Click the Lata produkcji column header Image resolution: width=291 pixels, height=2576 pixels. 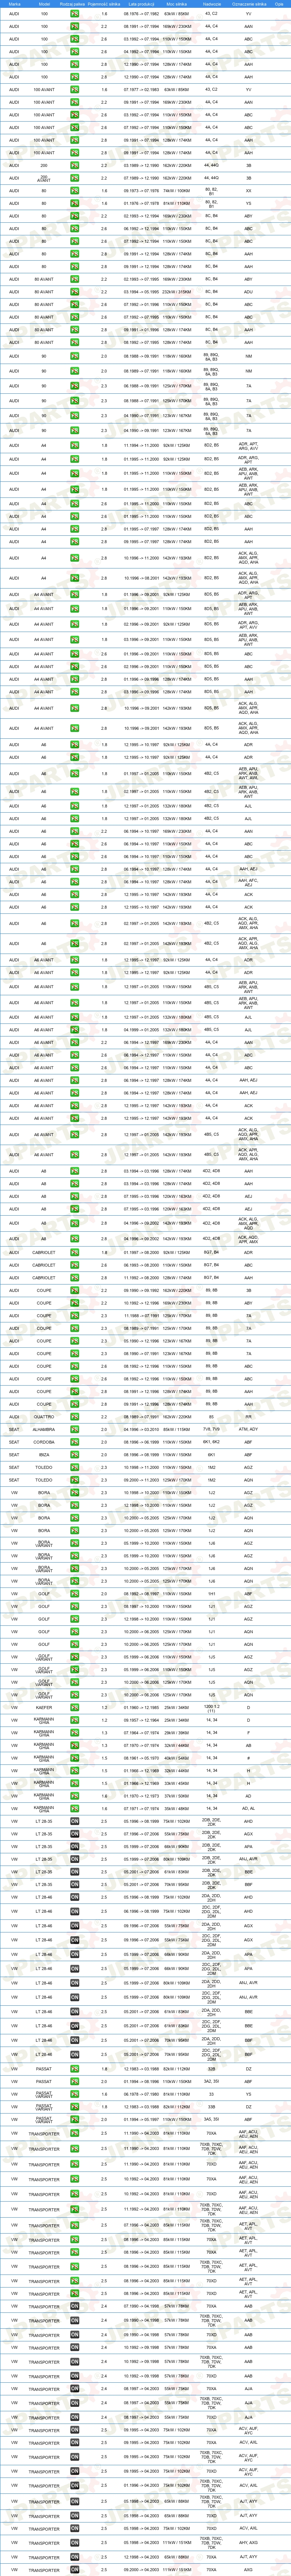click(x=141, y=4)
